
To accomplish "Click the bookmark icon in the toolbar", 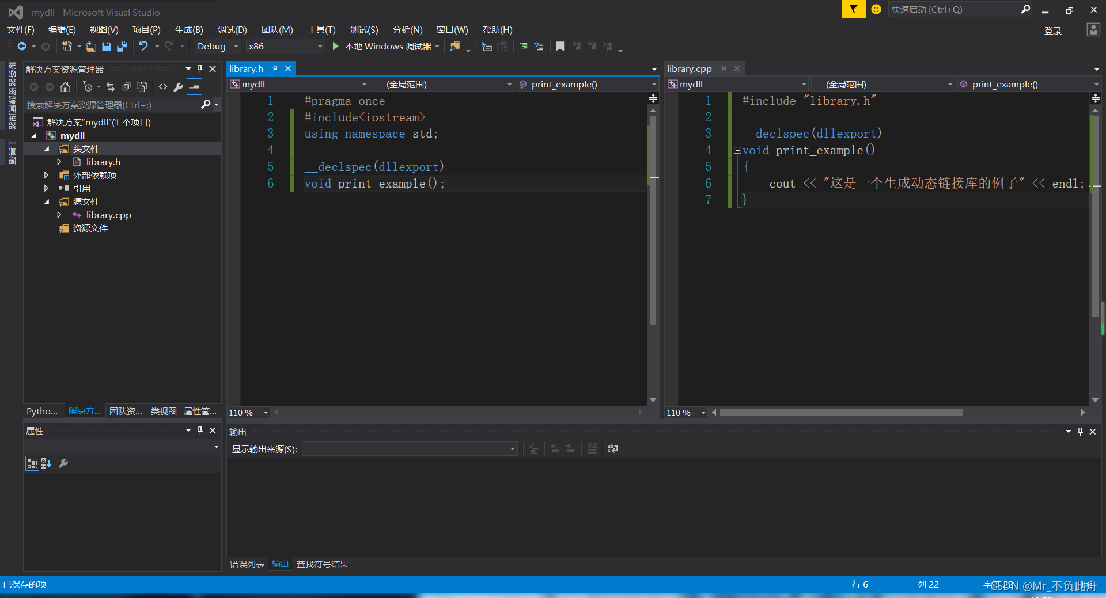I will click(x=560, y=47).
